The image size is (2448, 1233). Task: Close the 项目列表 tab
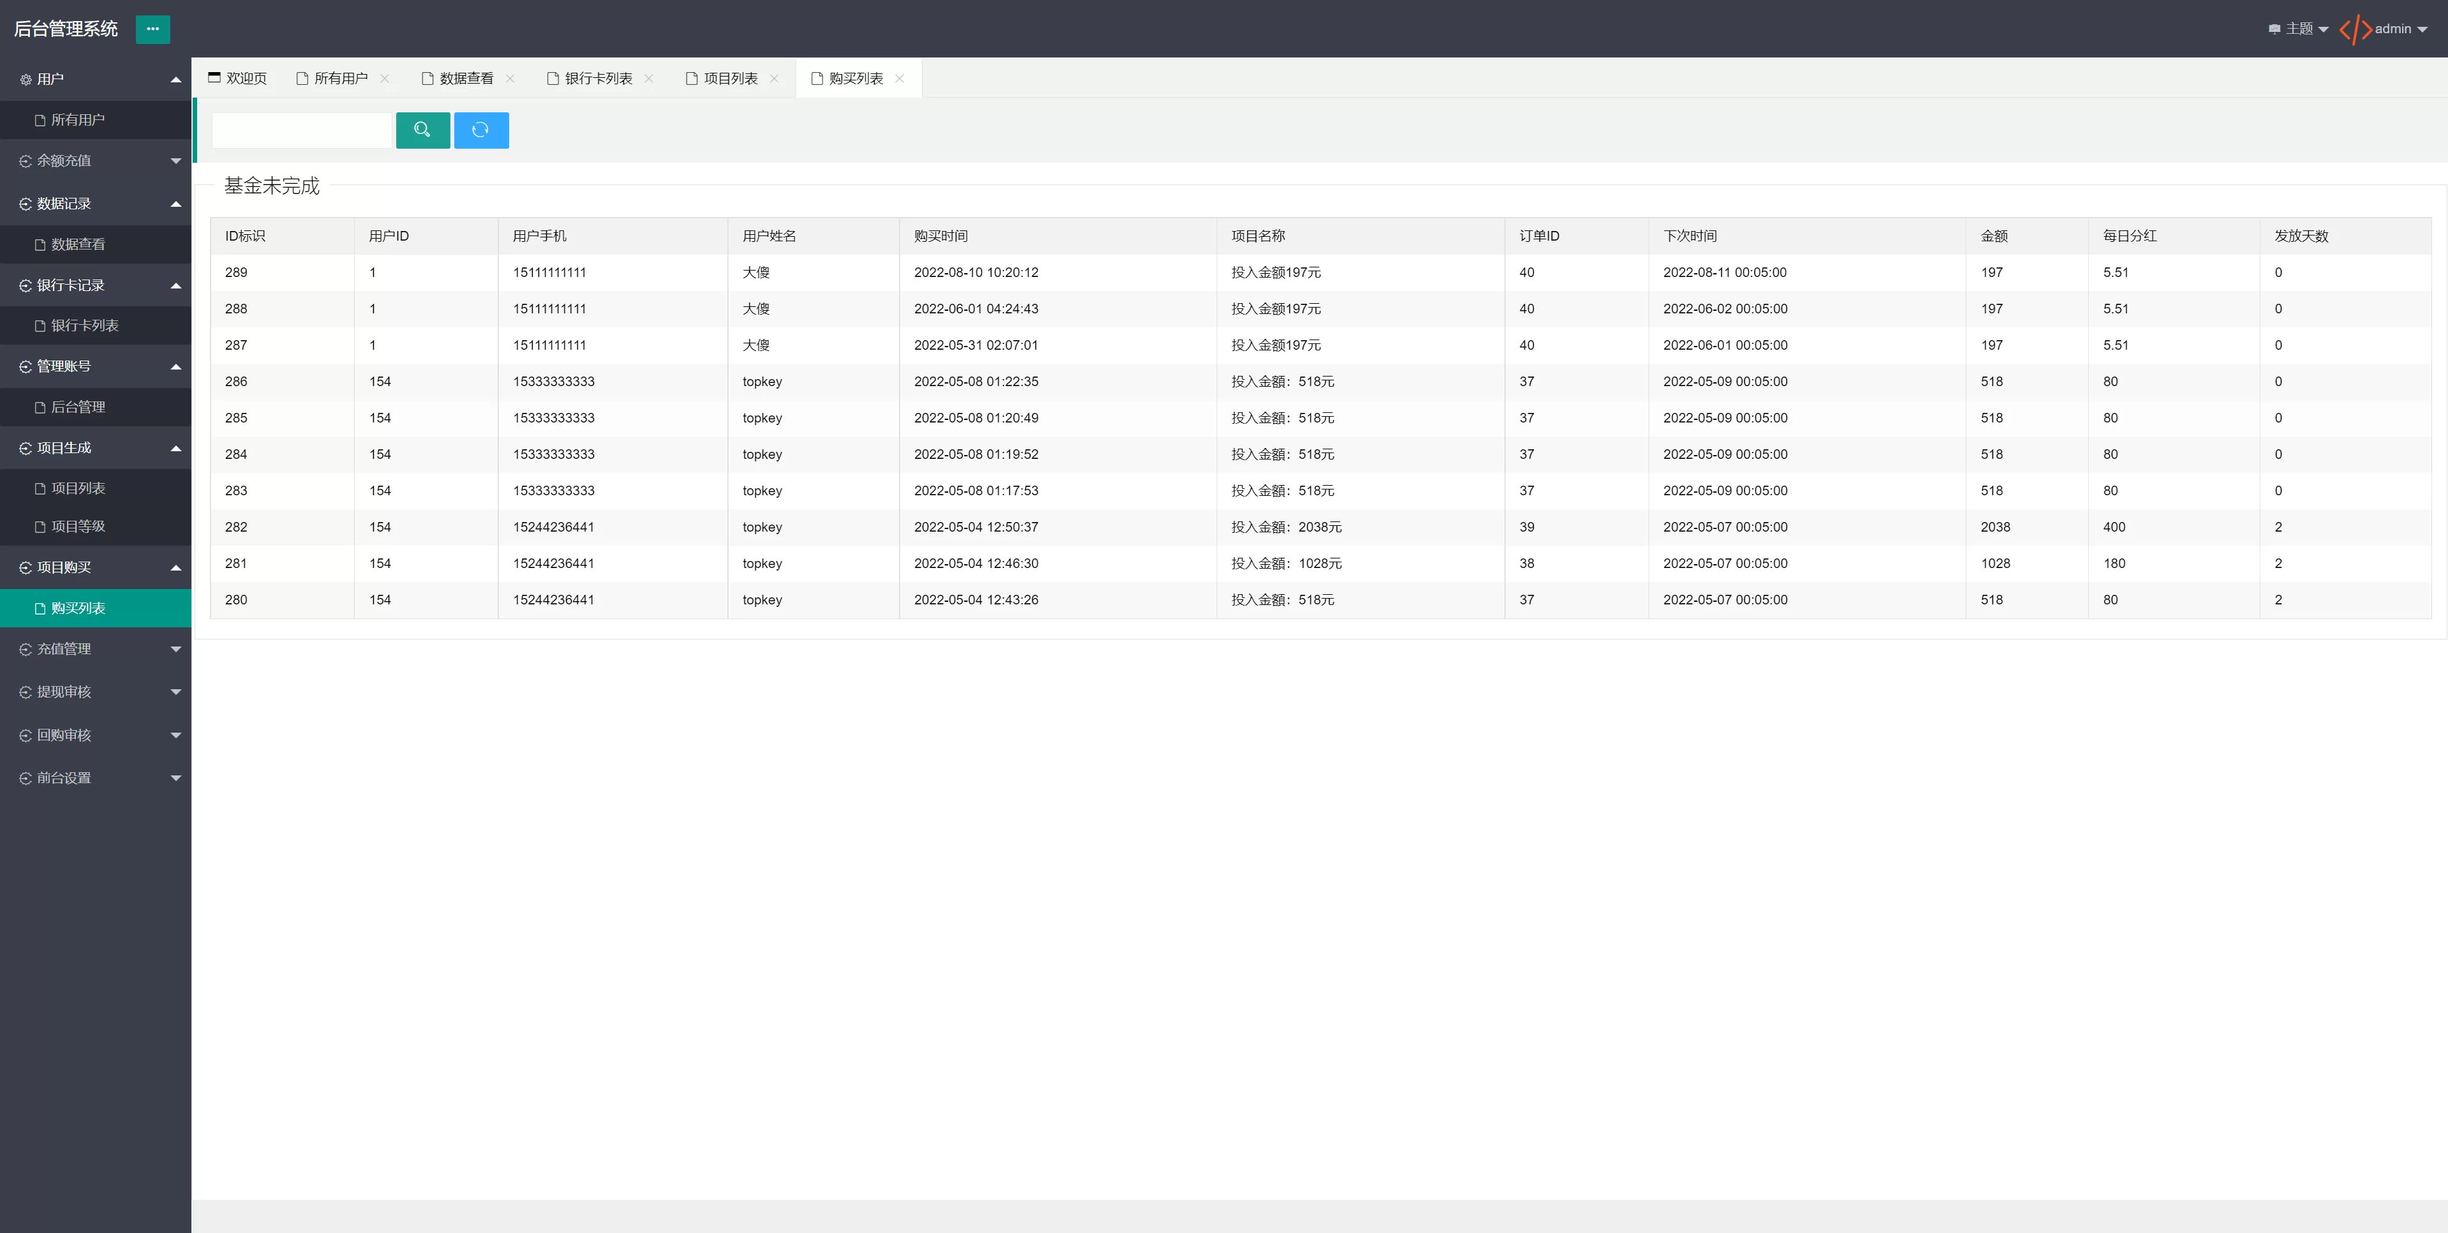(775, 79)
